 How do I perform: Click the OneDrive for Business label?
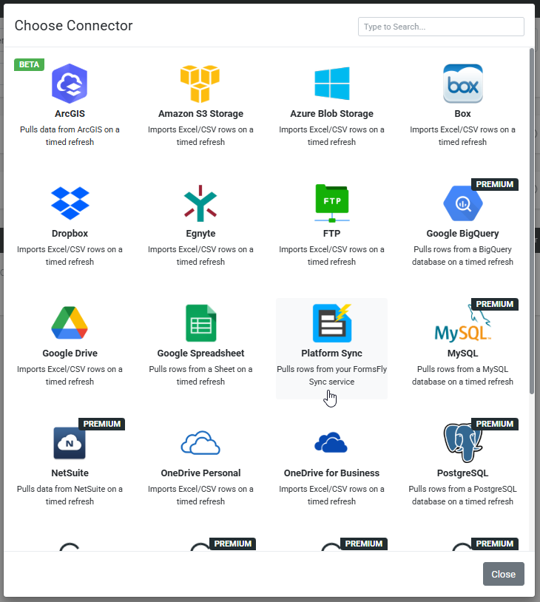click(332, 473)
